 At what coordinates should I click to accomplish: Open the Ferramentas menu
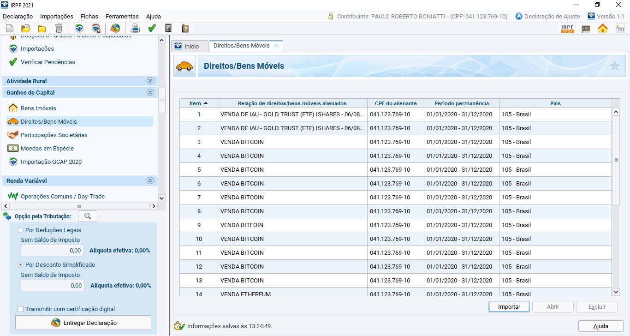coord(122,16)
